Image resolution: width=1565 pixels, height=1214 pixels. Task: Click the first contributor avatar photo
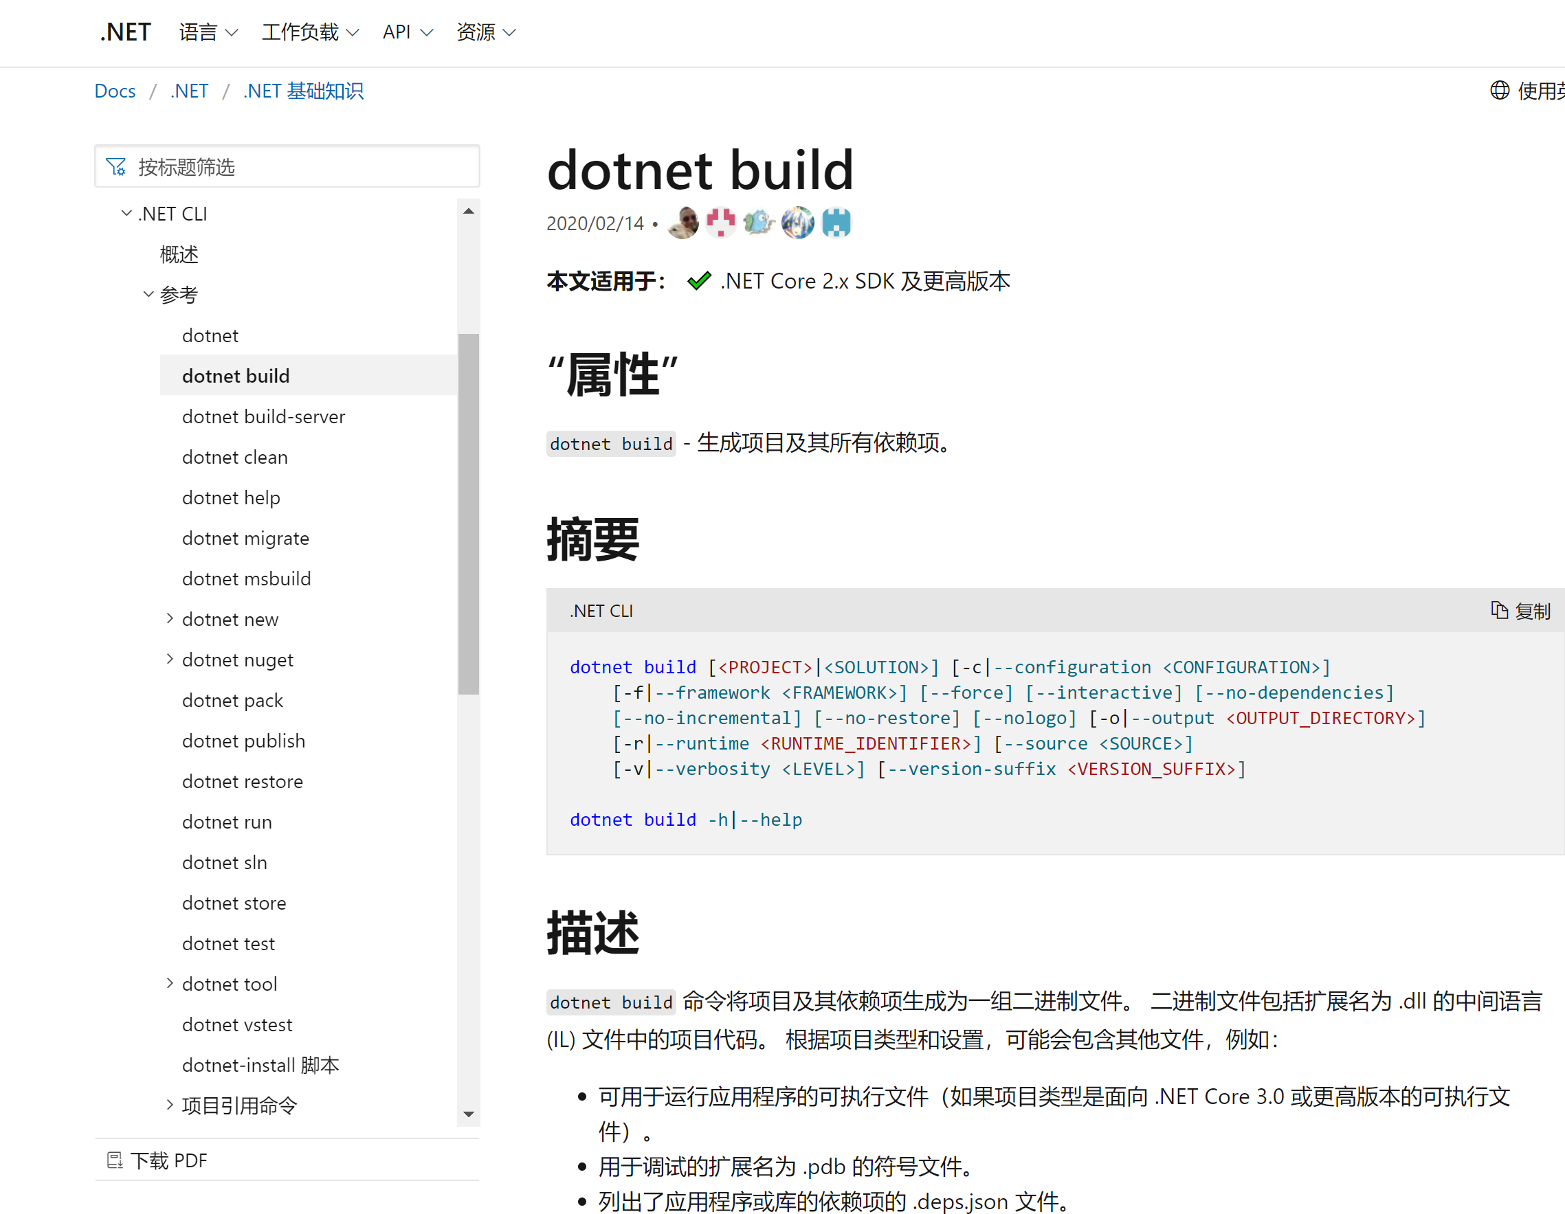683,223
